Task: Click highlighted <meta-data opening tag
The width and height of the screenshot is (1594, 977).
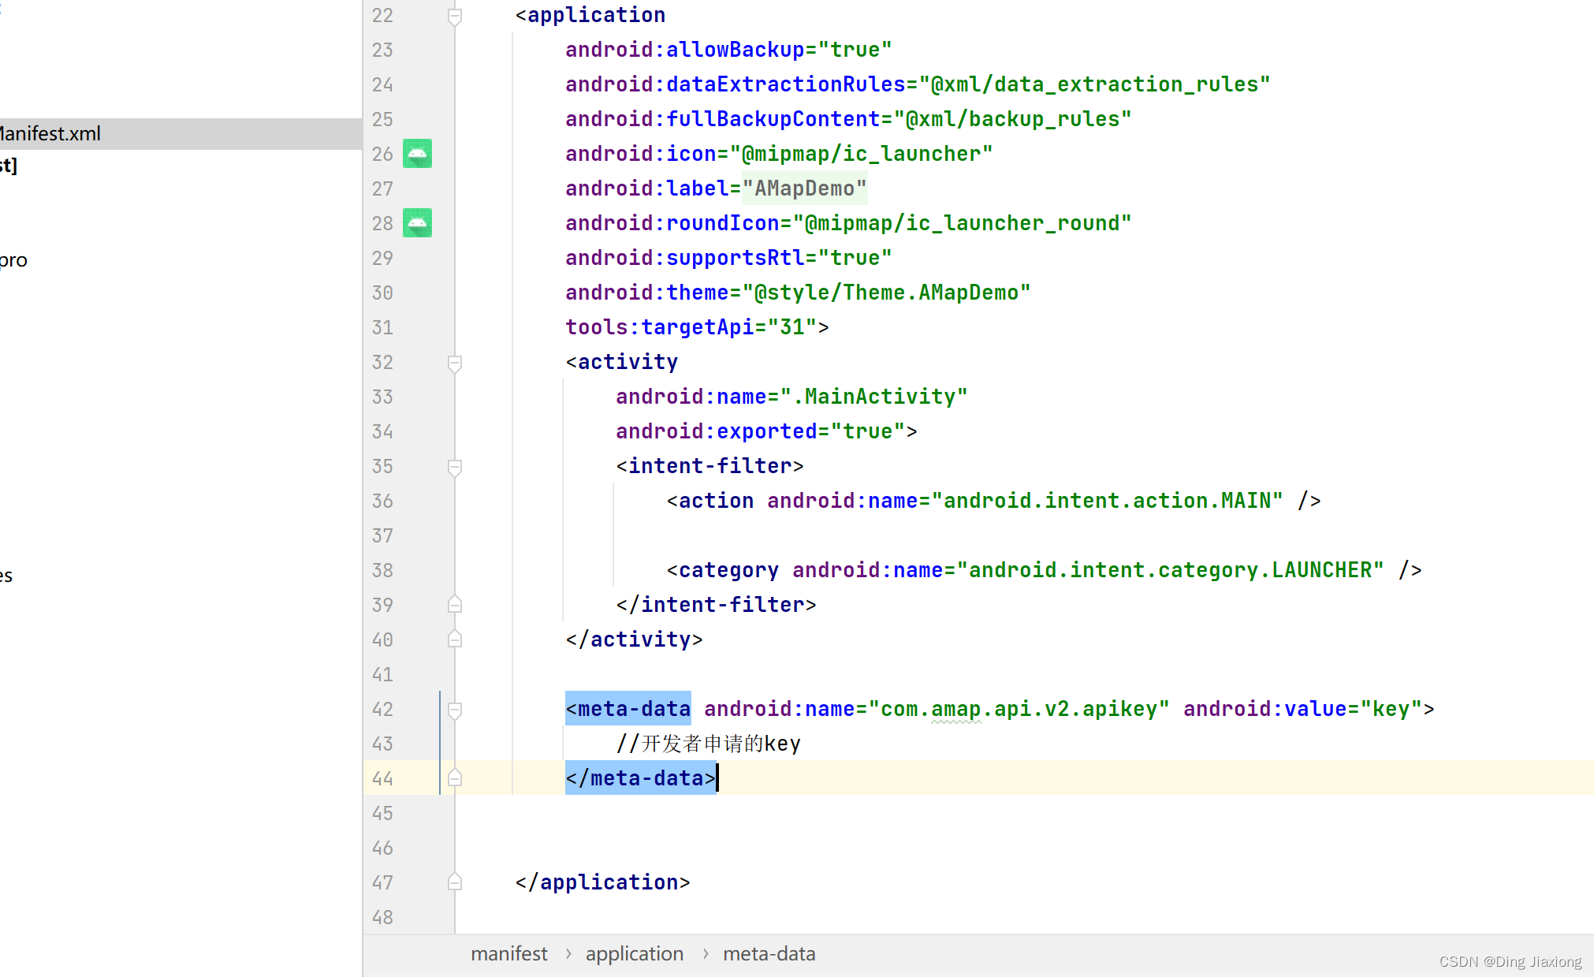Action: (x=628, y=709)
